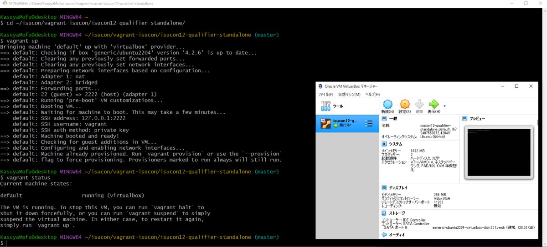Click the 'vagrant status' command line in terminal
547x247 pixels.
[x=26, y=177]
